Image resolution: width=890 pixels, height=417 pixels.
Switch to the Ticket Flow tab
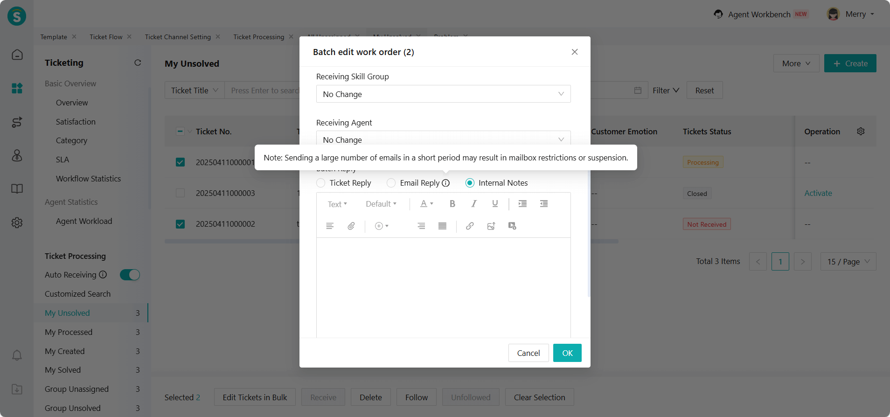pyautogui.click(x=106, y=37)
